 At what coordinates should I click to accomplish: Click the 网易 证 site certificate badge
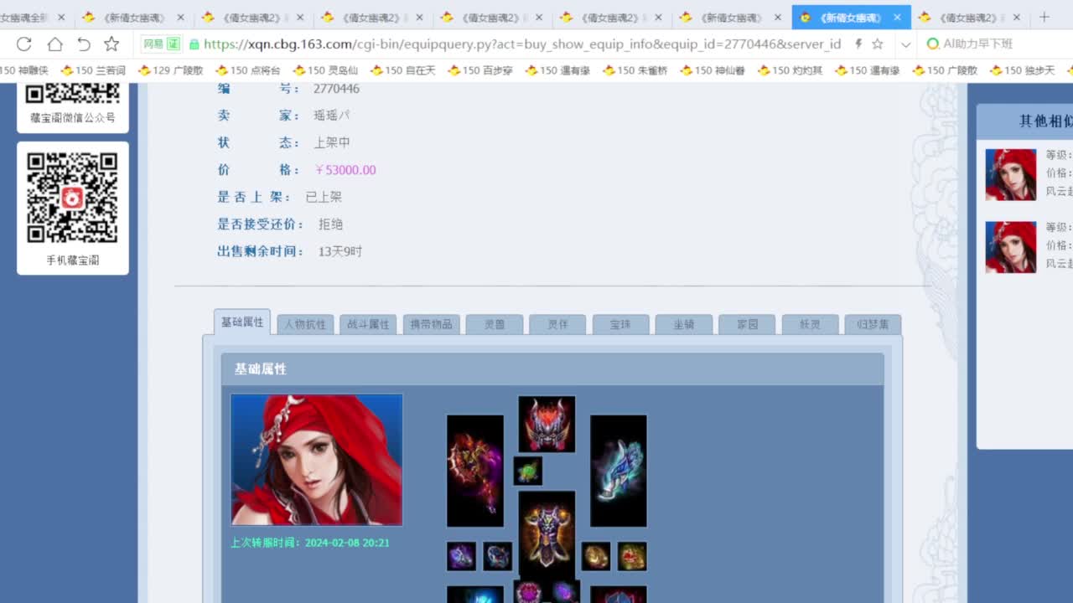(161, 44)
